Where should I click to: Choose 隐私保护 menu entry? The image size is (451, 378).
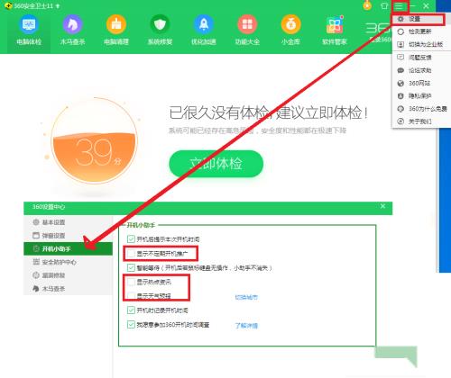[420, 96]
